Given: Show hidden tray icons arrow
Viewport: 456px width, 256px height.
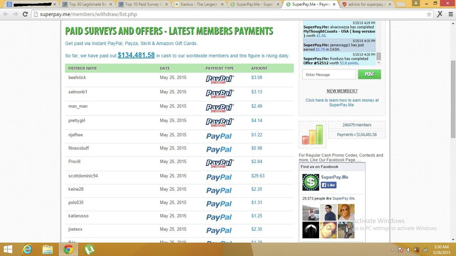Looking at the screenshot, I should click(x=393, y=250).
